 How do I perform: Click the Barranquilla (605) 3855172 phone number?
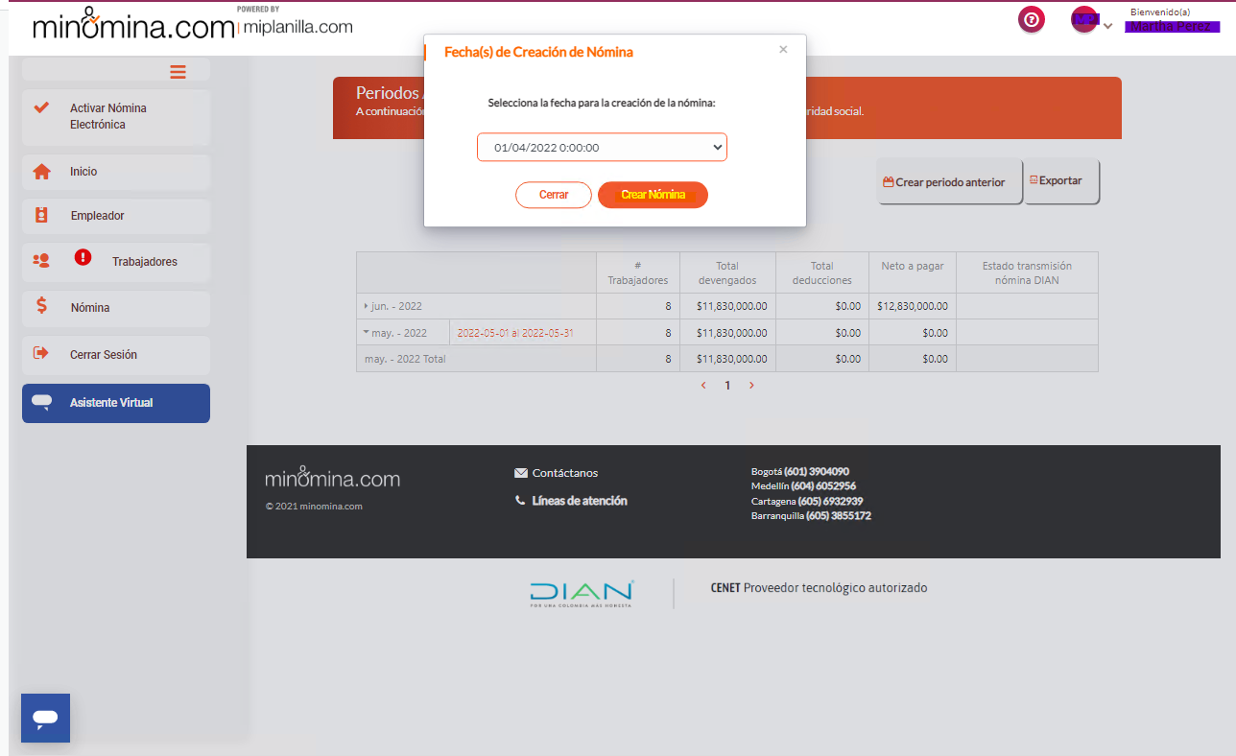click(x=812, y=516)
